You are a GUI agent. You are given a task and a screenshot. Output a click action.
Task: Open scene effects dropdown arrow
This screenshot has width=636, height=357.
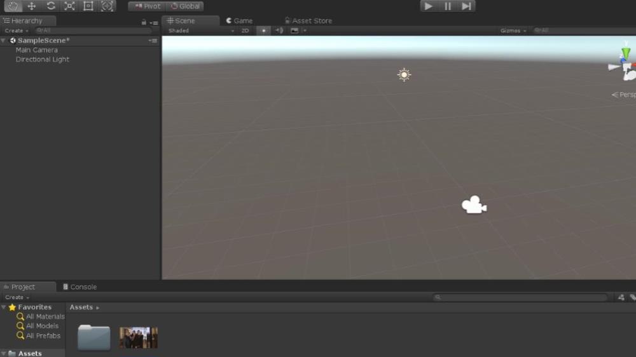click(305, 30)
